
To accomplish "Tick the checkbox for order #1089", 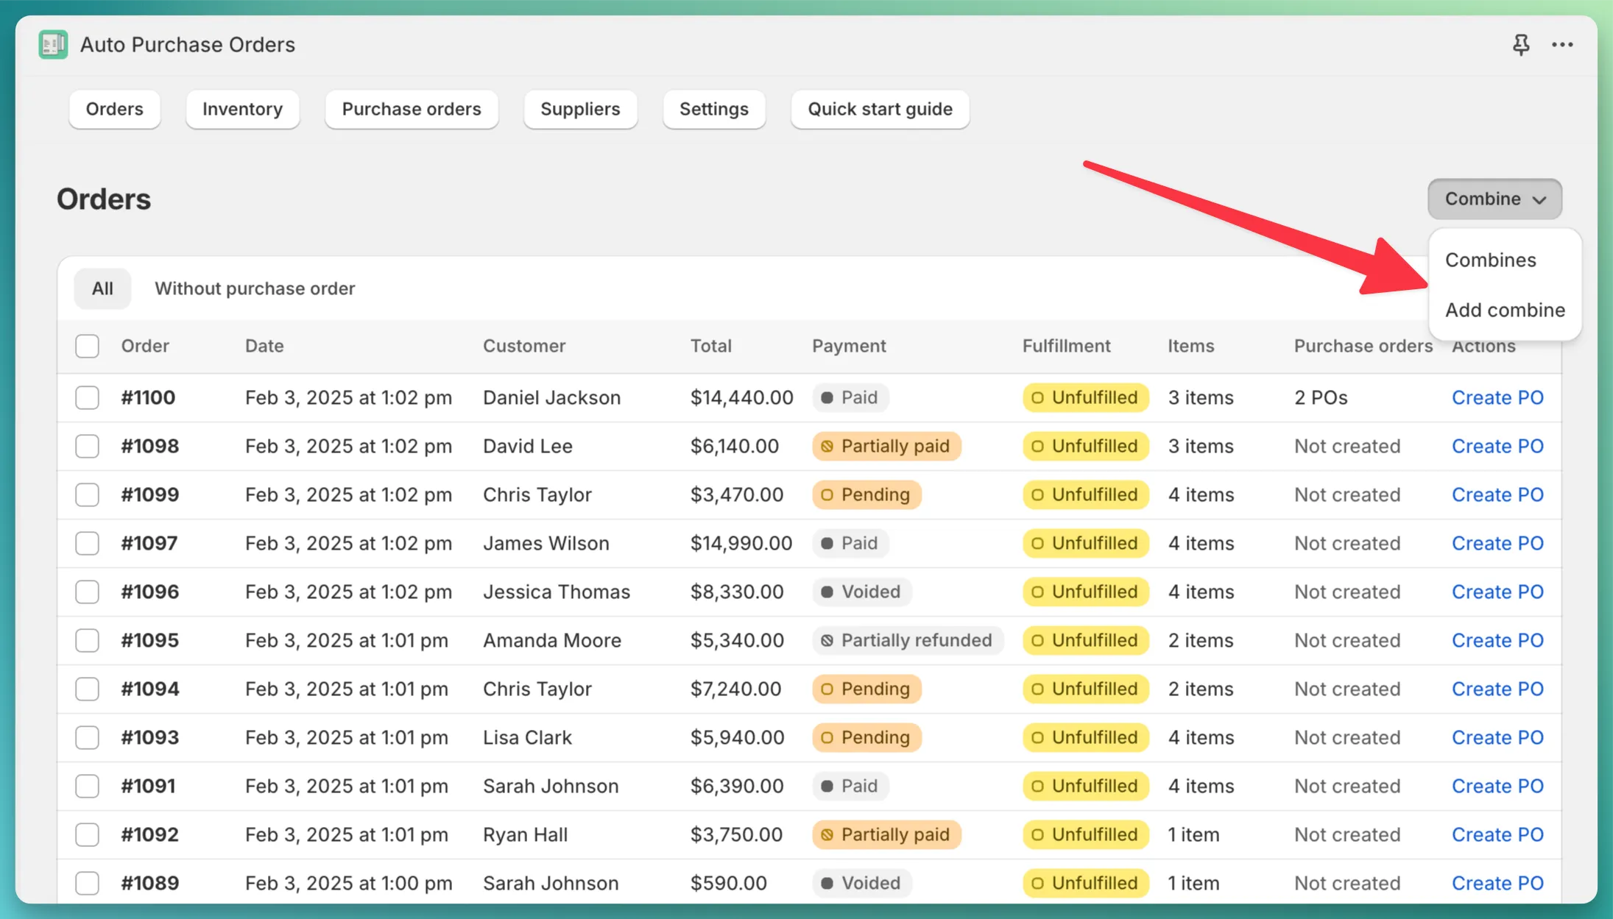I will [87, 883].
